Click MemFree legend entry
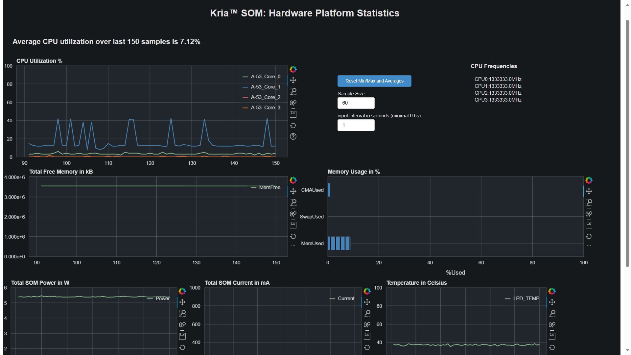Screen dimensions: 631x355 pos(266,187)
